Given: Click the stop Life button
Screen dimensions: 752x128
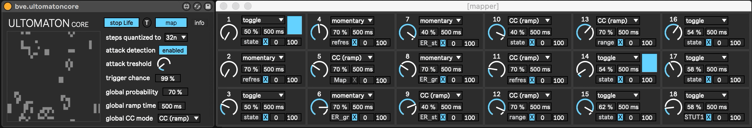Looking at the screenshot, I should (x=121, y=23).
